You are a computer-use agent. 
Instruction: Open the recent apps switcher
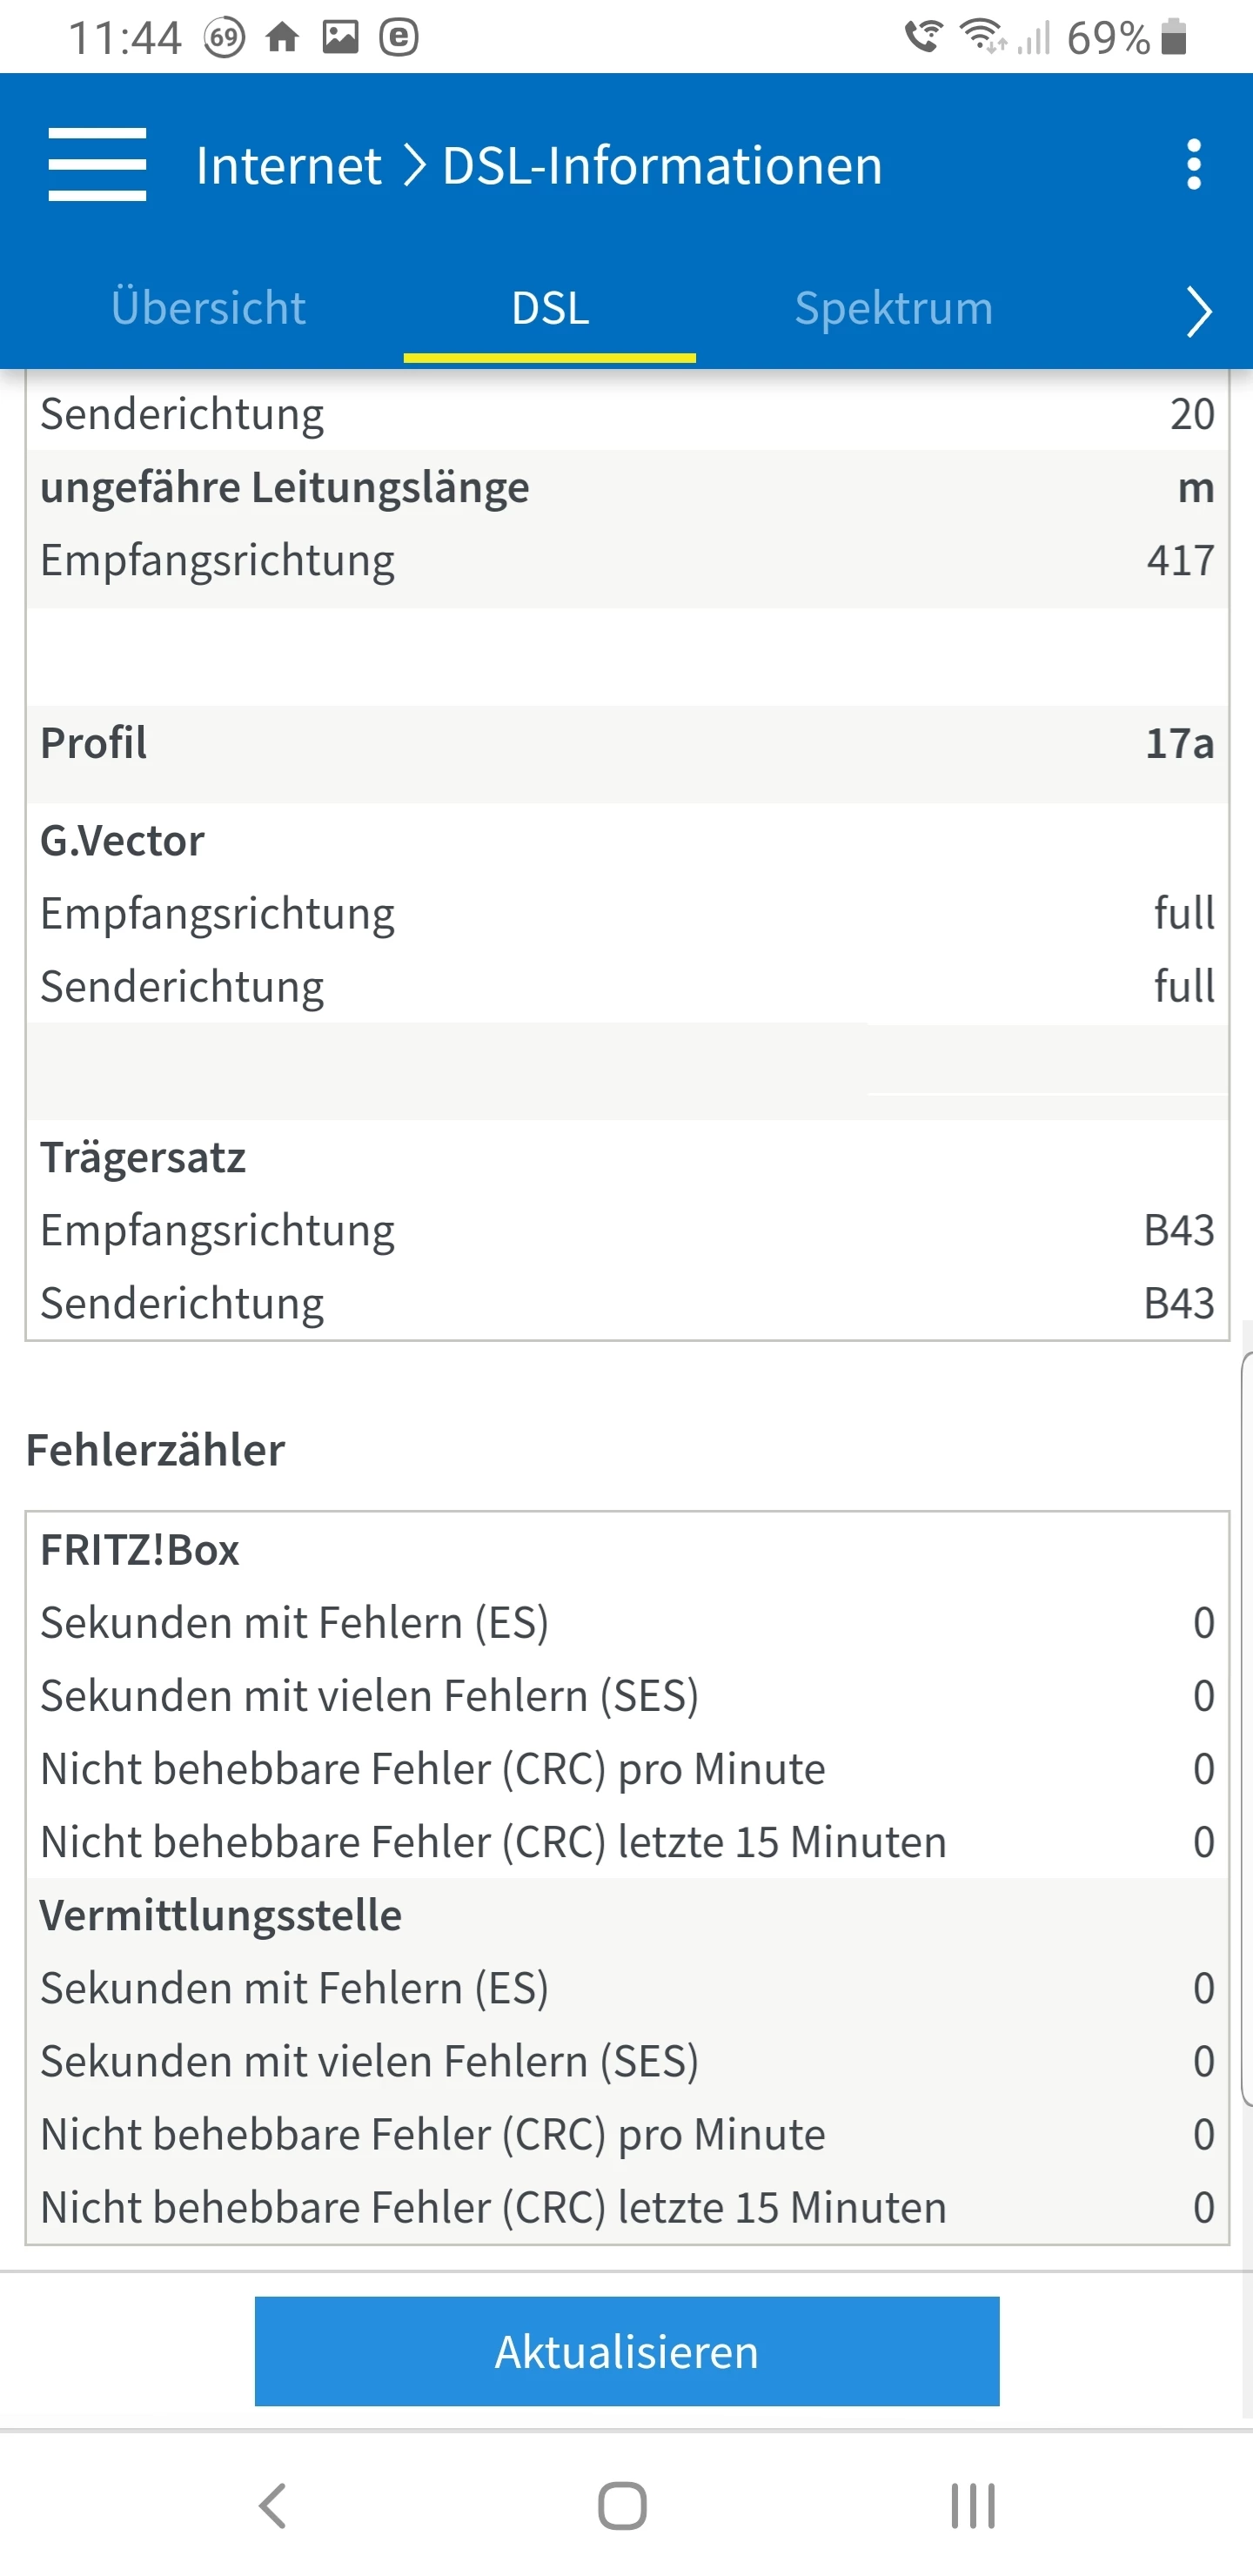(x=972, y=2505)
